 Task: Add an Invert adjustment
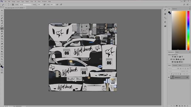pos(172,62)
